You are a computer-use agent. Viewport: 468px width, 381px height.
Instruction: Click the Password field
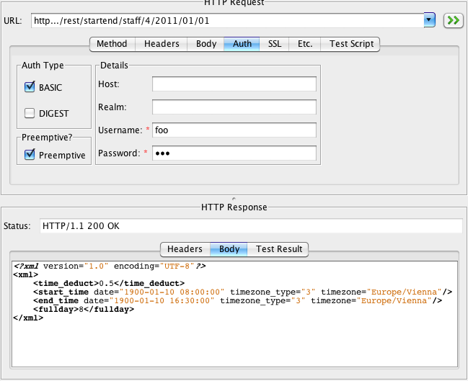[x=234, y=153]
